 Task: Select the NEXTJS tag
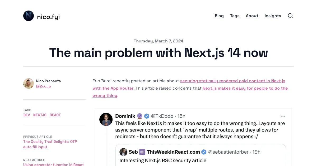tap(40, 115)
